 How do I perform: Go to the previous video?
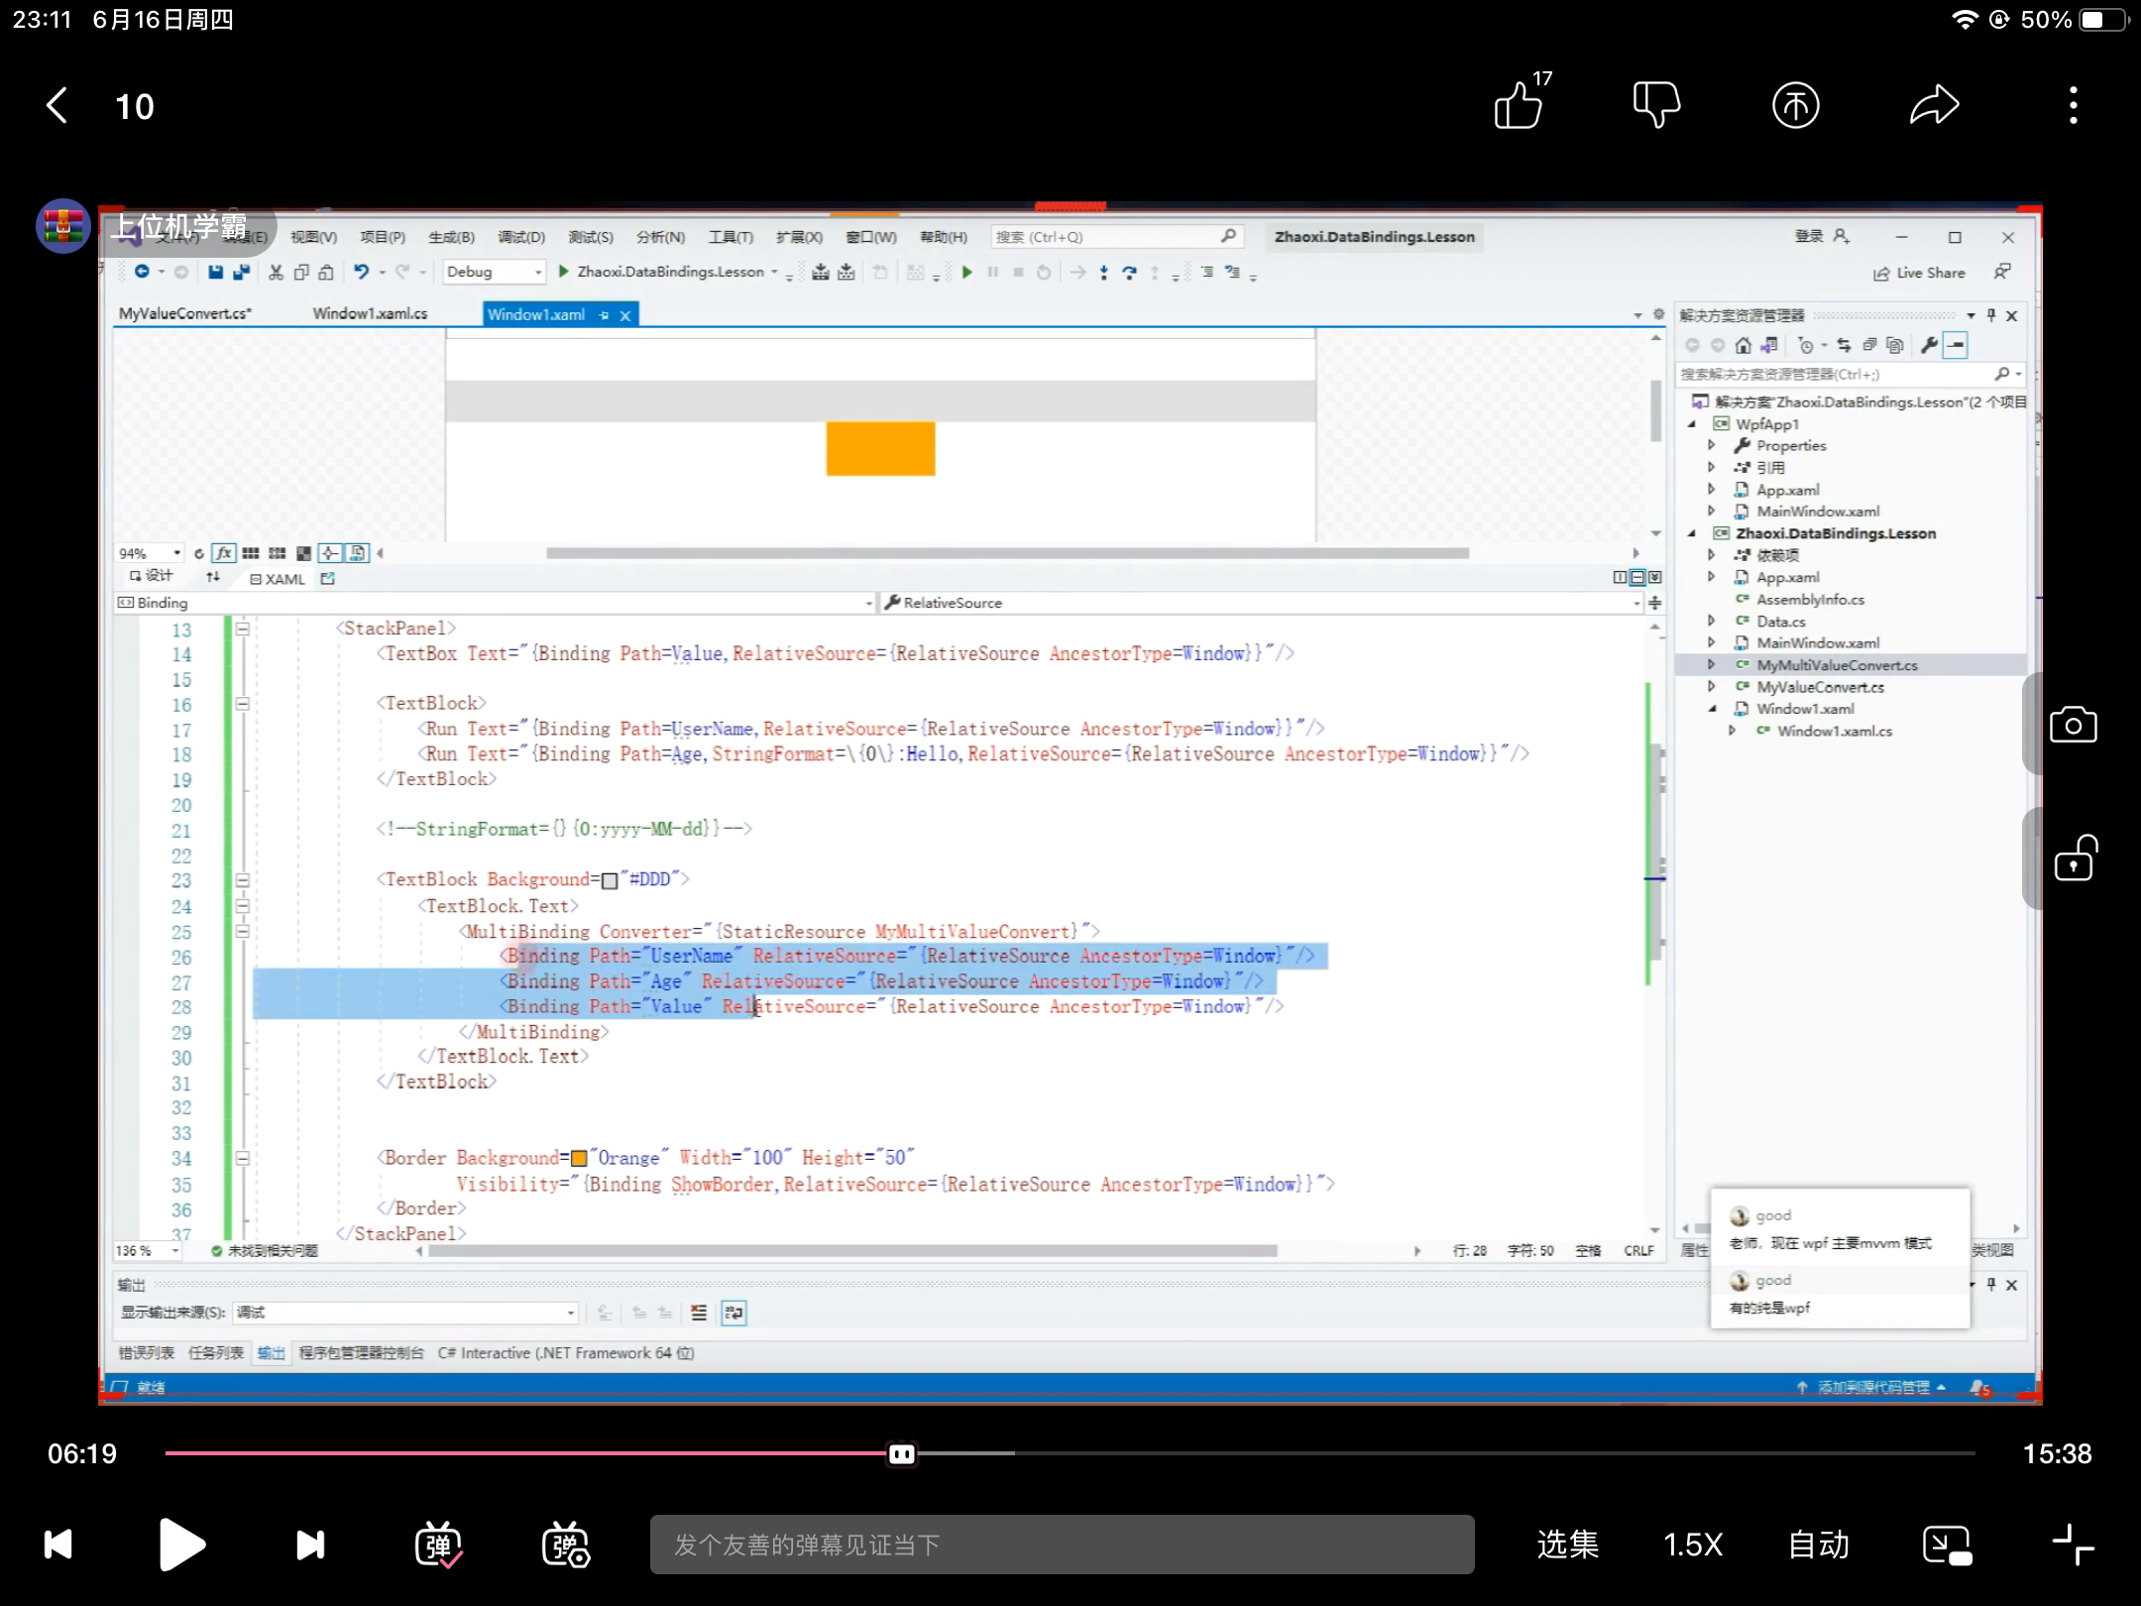coord(58,1545)
